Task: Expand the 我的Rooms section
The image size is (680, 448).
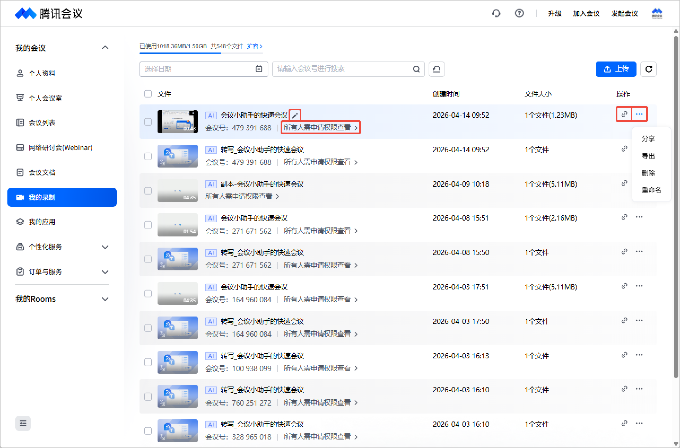Action: 105,299
